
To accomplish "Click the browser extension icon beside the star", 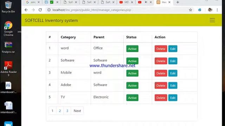I will pos(200,10).
